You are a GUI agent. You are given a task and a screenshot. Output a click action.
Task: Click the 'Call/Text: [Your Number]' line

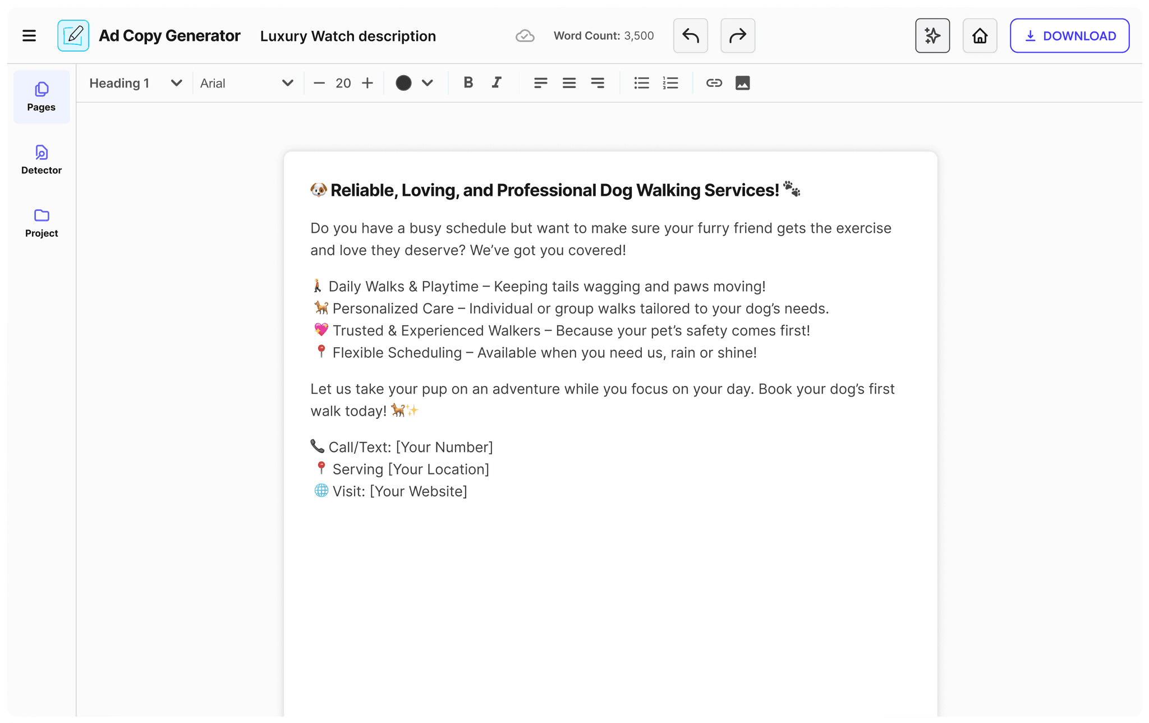click(402, 447)
